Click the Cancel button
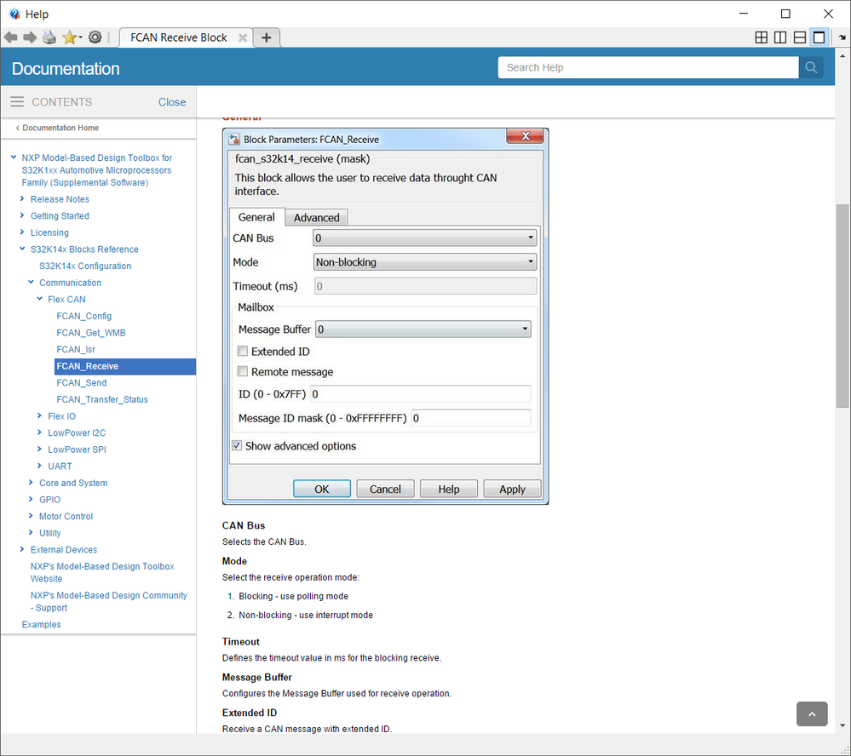851x756 pixels. pyautogui.click(x=385, y=489)
